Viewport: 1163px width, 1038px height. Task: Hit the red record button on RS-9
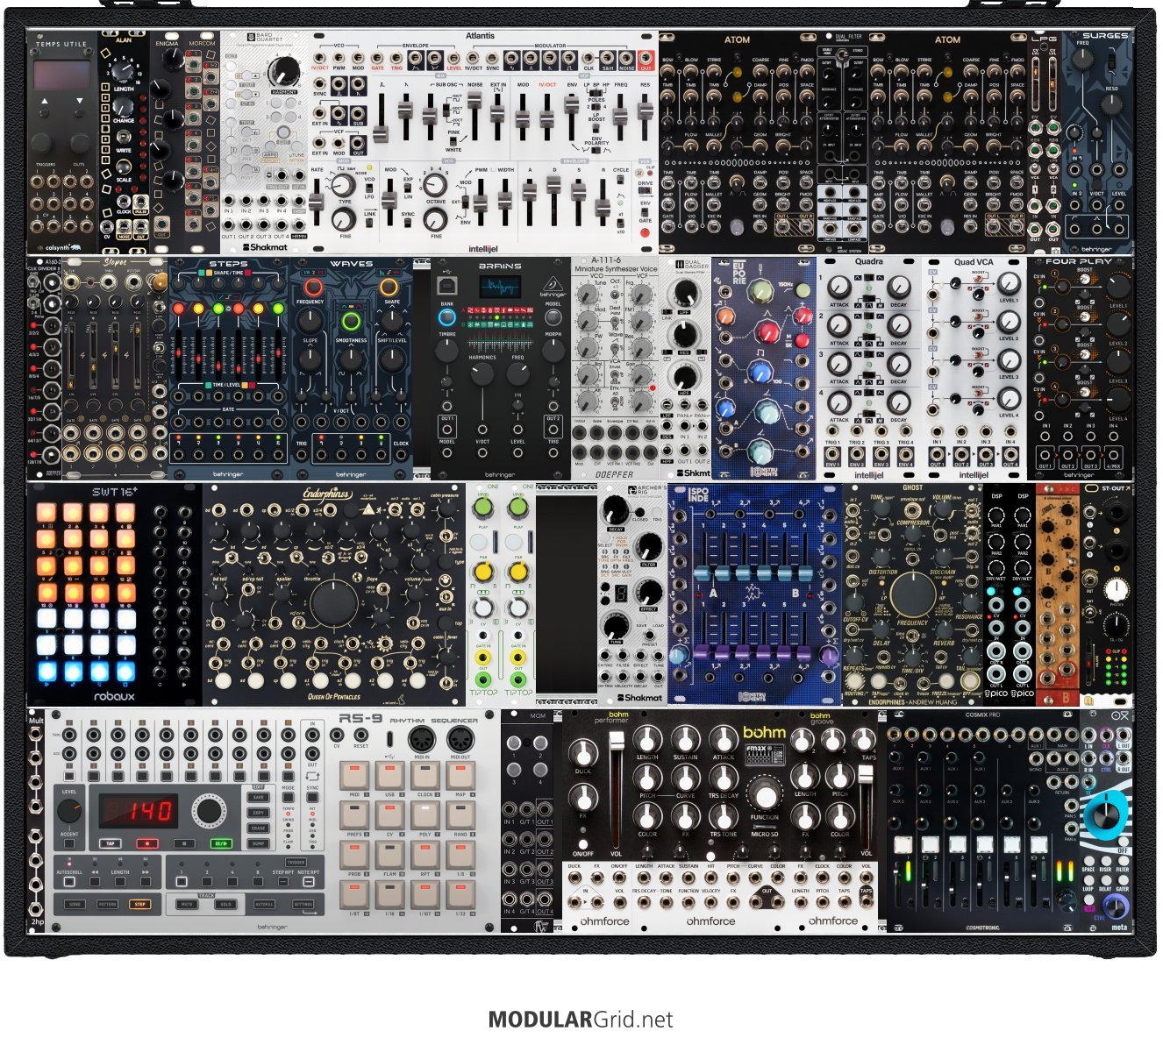click(148, 843)
